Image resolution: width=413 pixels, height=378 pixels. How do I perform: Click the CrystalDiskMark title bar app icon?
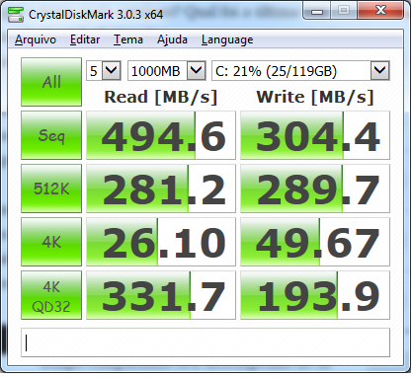click(x=16, y=15)
